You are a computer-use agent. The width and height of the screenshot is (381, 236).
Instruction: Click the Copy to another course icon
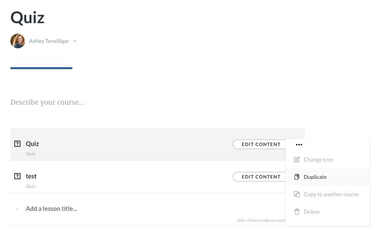[x=297, y=194]
